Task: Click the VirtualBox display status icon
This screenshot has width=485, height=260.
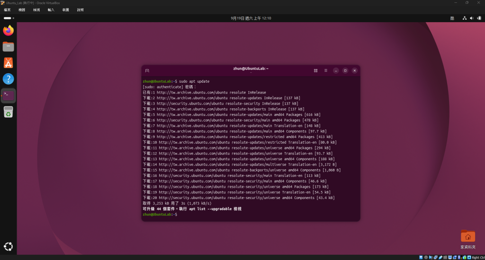Action: click(x=450, y=257)
